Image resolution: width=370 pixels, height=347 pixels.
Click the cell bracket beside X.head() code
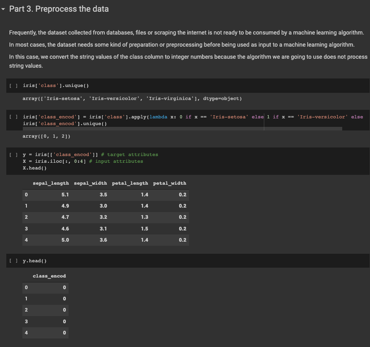click(13, 155)
